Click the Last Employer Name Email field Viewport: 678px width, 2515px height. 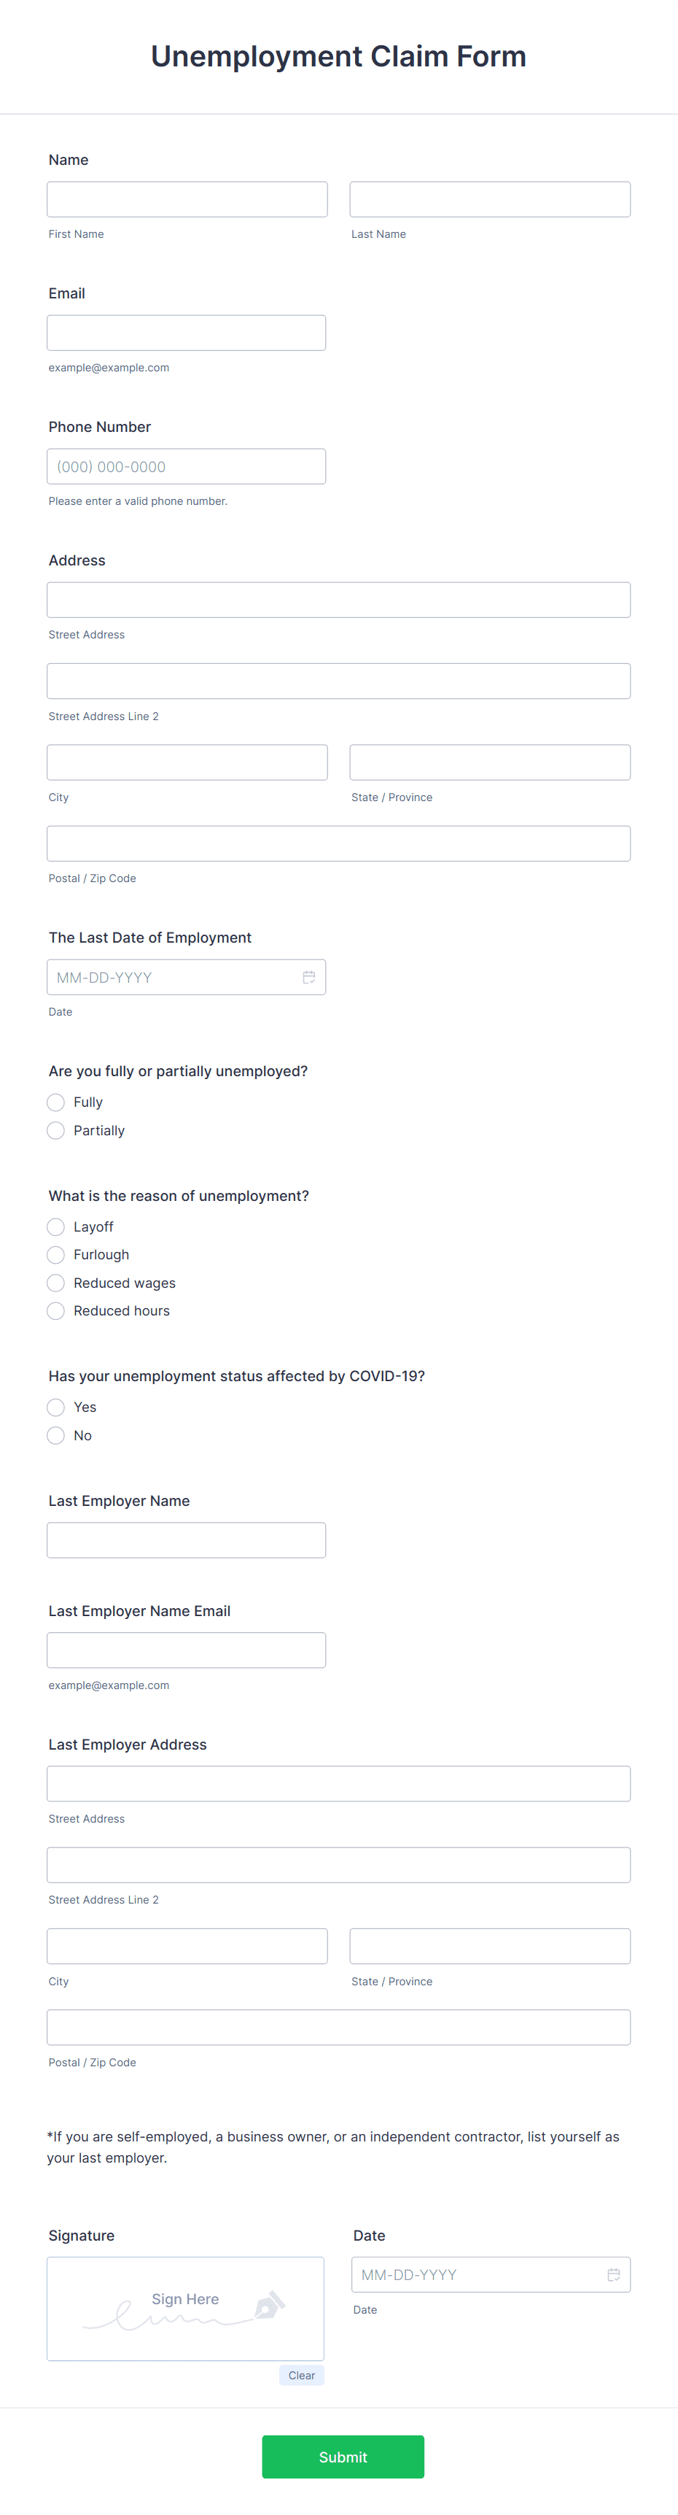click(187, 1650)
